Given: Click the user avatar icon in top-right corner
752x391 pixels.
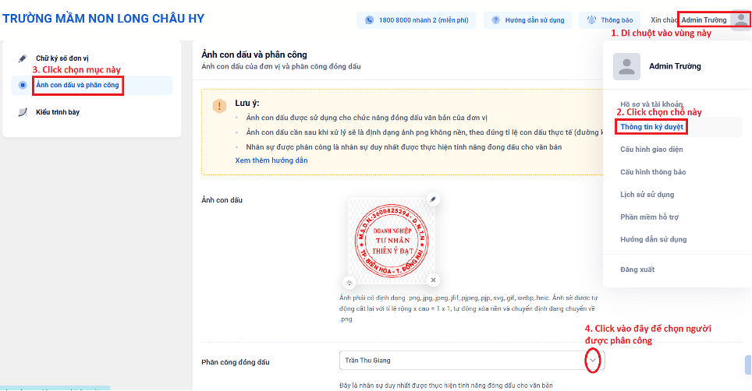Looking at the screenshot, I should [x=738, y=19].
